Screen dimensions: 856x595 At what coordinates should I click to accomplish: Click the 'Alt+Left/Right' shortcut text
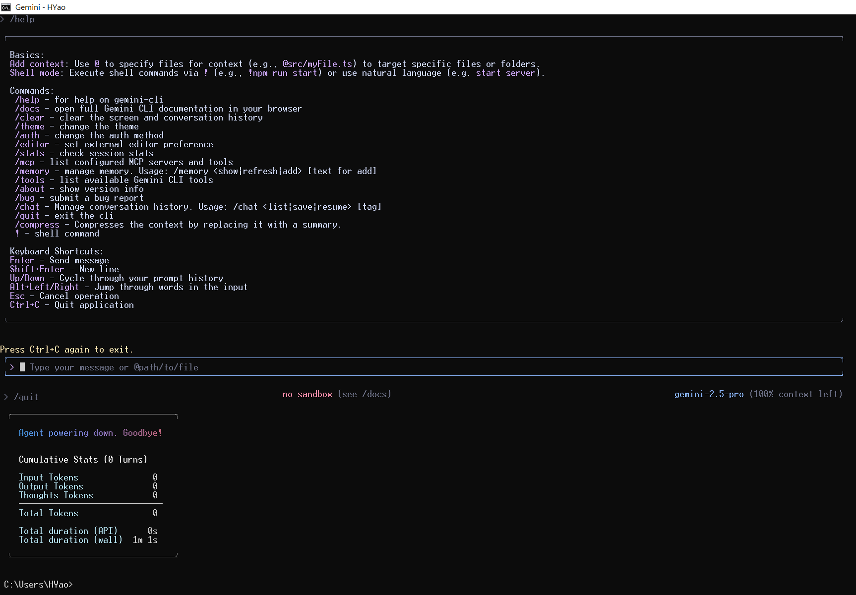(x=45, y=287)
